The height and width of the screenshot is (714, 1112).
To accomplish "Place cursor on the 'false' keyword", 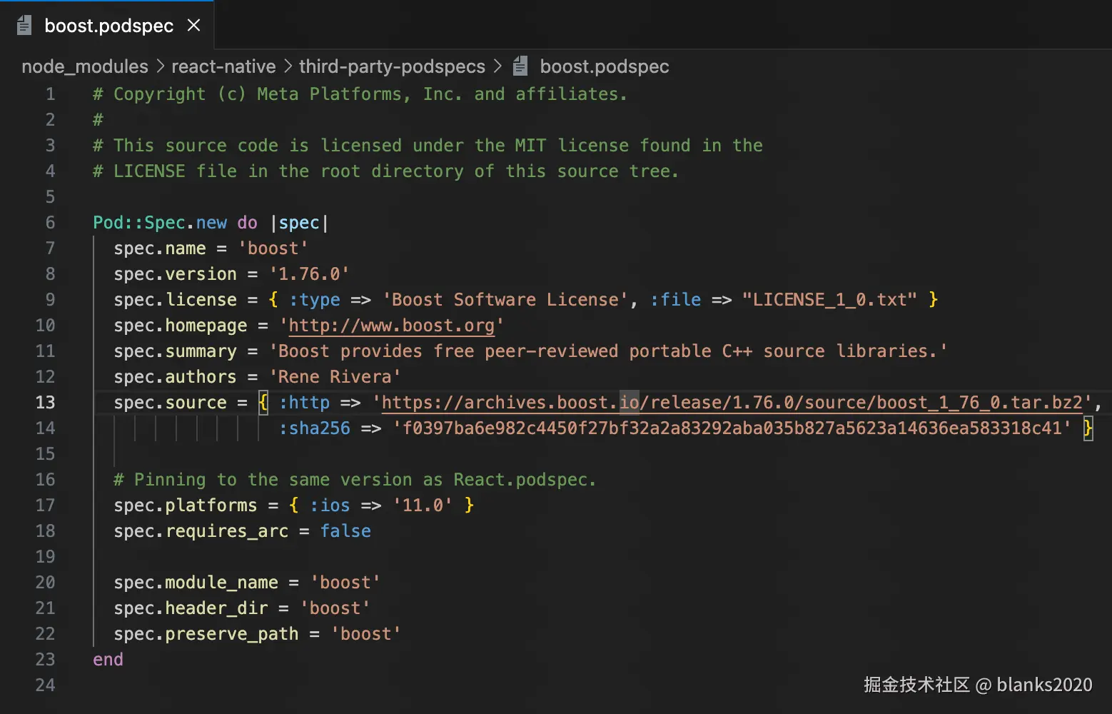I will pos(345,531).
